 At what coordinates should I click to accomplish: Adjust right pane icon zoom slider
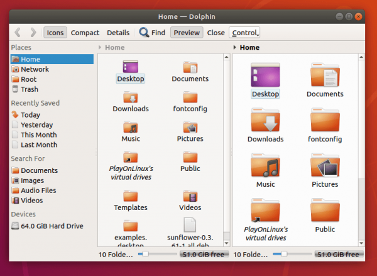coord(292,254)
